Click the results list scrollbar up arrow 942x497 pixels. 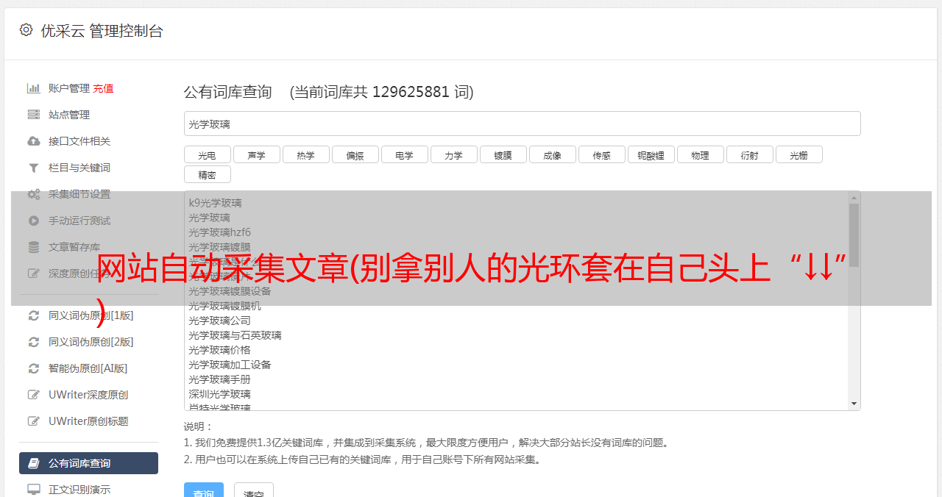coord(854,198)
